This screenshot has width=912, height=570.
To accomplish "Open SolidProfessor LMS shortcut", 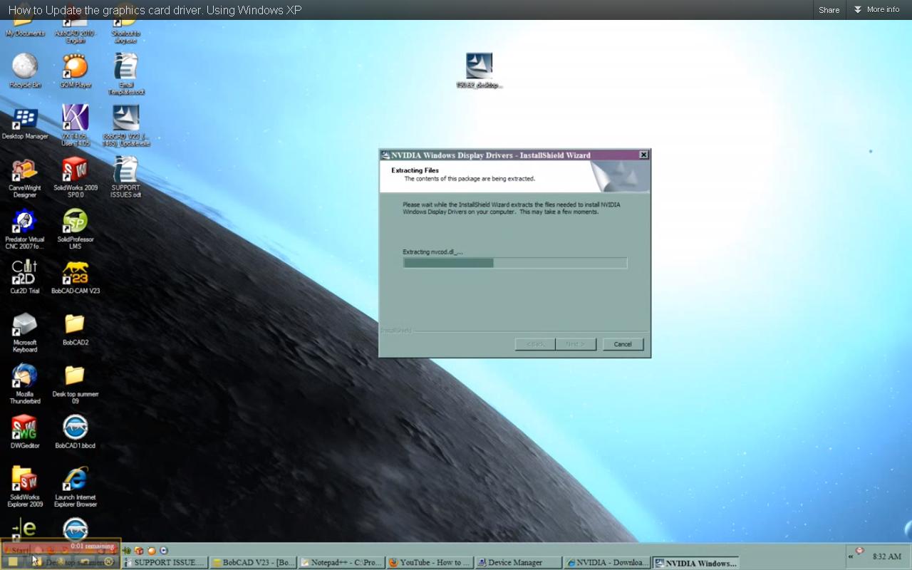I will [75, 229].
